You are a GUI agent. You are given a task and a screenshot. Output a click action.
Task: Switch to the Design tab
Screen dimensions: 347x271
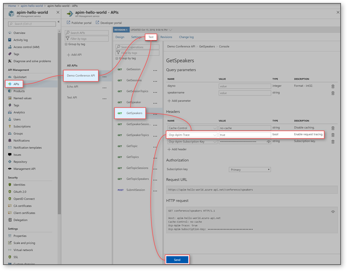120,37
